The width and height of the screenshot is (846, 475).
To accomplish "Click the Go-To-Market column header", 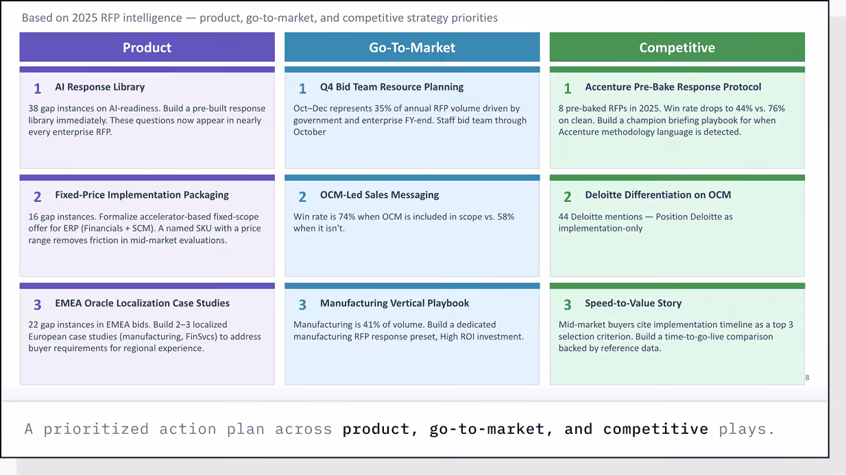I will (x=412, y=47).
